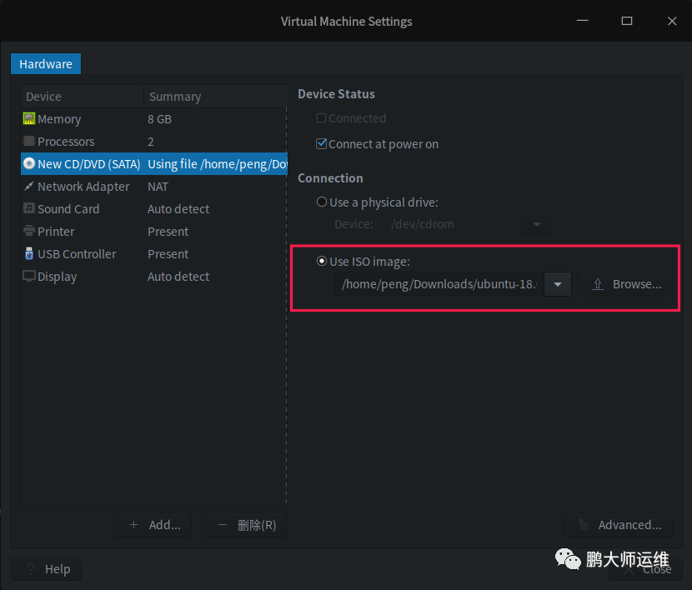Open the Advanced... settings button

[x=618, y=525]
